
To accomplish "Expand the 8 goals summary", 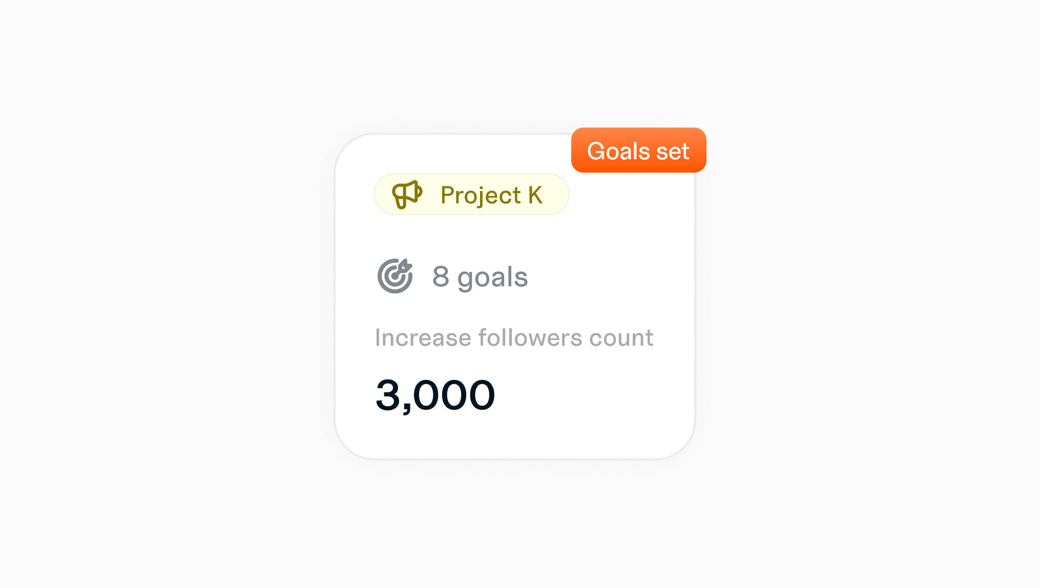I will click(480, 277).
